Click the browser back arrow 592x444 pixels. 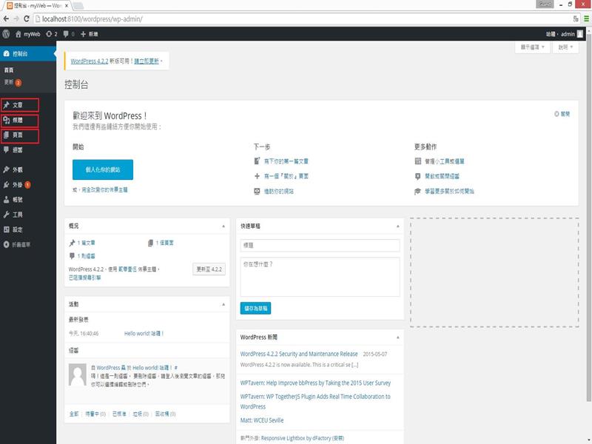pyautogui.click(x=6, y=18)
